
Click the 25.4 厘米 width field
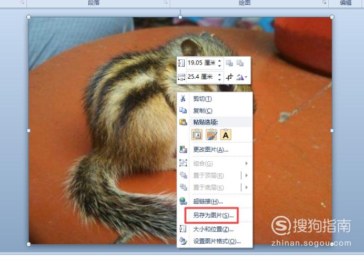[201, 77]
